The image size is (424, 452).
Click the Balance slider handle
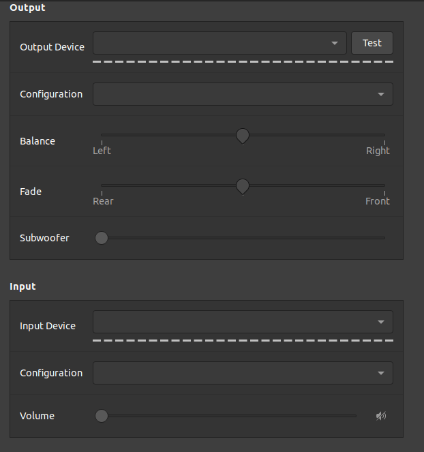click(x=243, y=136)
